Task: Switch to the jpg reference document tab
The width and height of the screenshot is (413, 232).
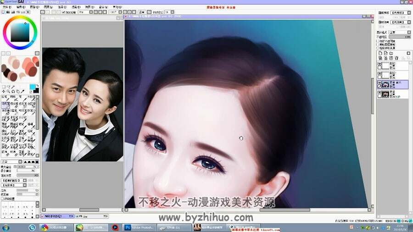Action: click(x=91, y=216)
